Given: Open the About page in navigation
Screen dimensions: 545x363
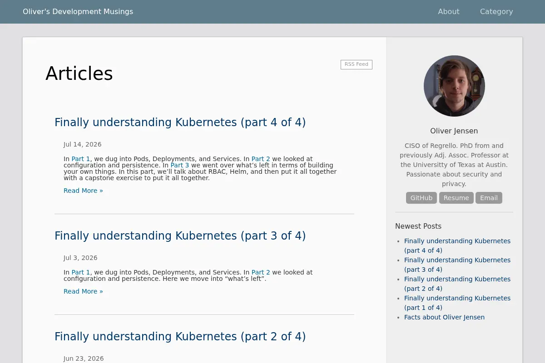Looking at the screenshot, I should point(448,12).
